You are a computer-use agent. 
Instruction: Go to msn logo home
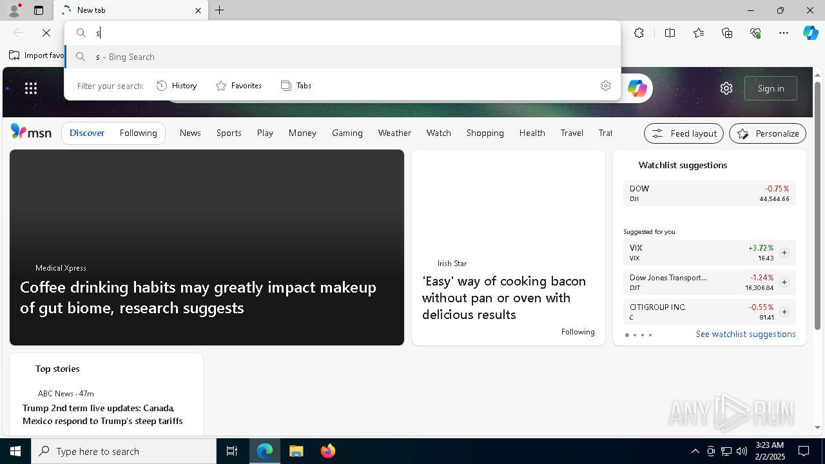click(31, 132)
